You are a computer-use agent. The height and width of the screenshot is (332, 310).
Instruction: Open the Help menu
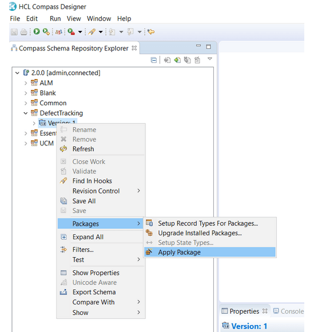[124, 19]
